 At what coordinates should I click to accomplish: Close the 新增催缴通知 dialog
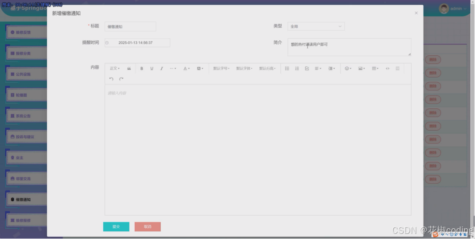pos(416,13)
